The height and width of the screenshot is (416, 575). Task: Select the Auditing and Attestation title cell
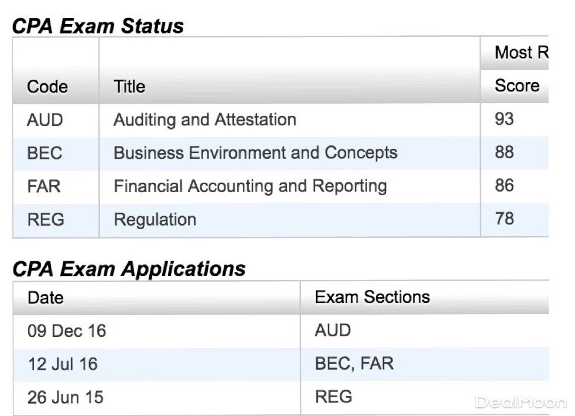click(x=205, y=120)
